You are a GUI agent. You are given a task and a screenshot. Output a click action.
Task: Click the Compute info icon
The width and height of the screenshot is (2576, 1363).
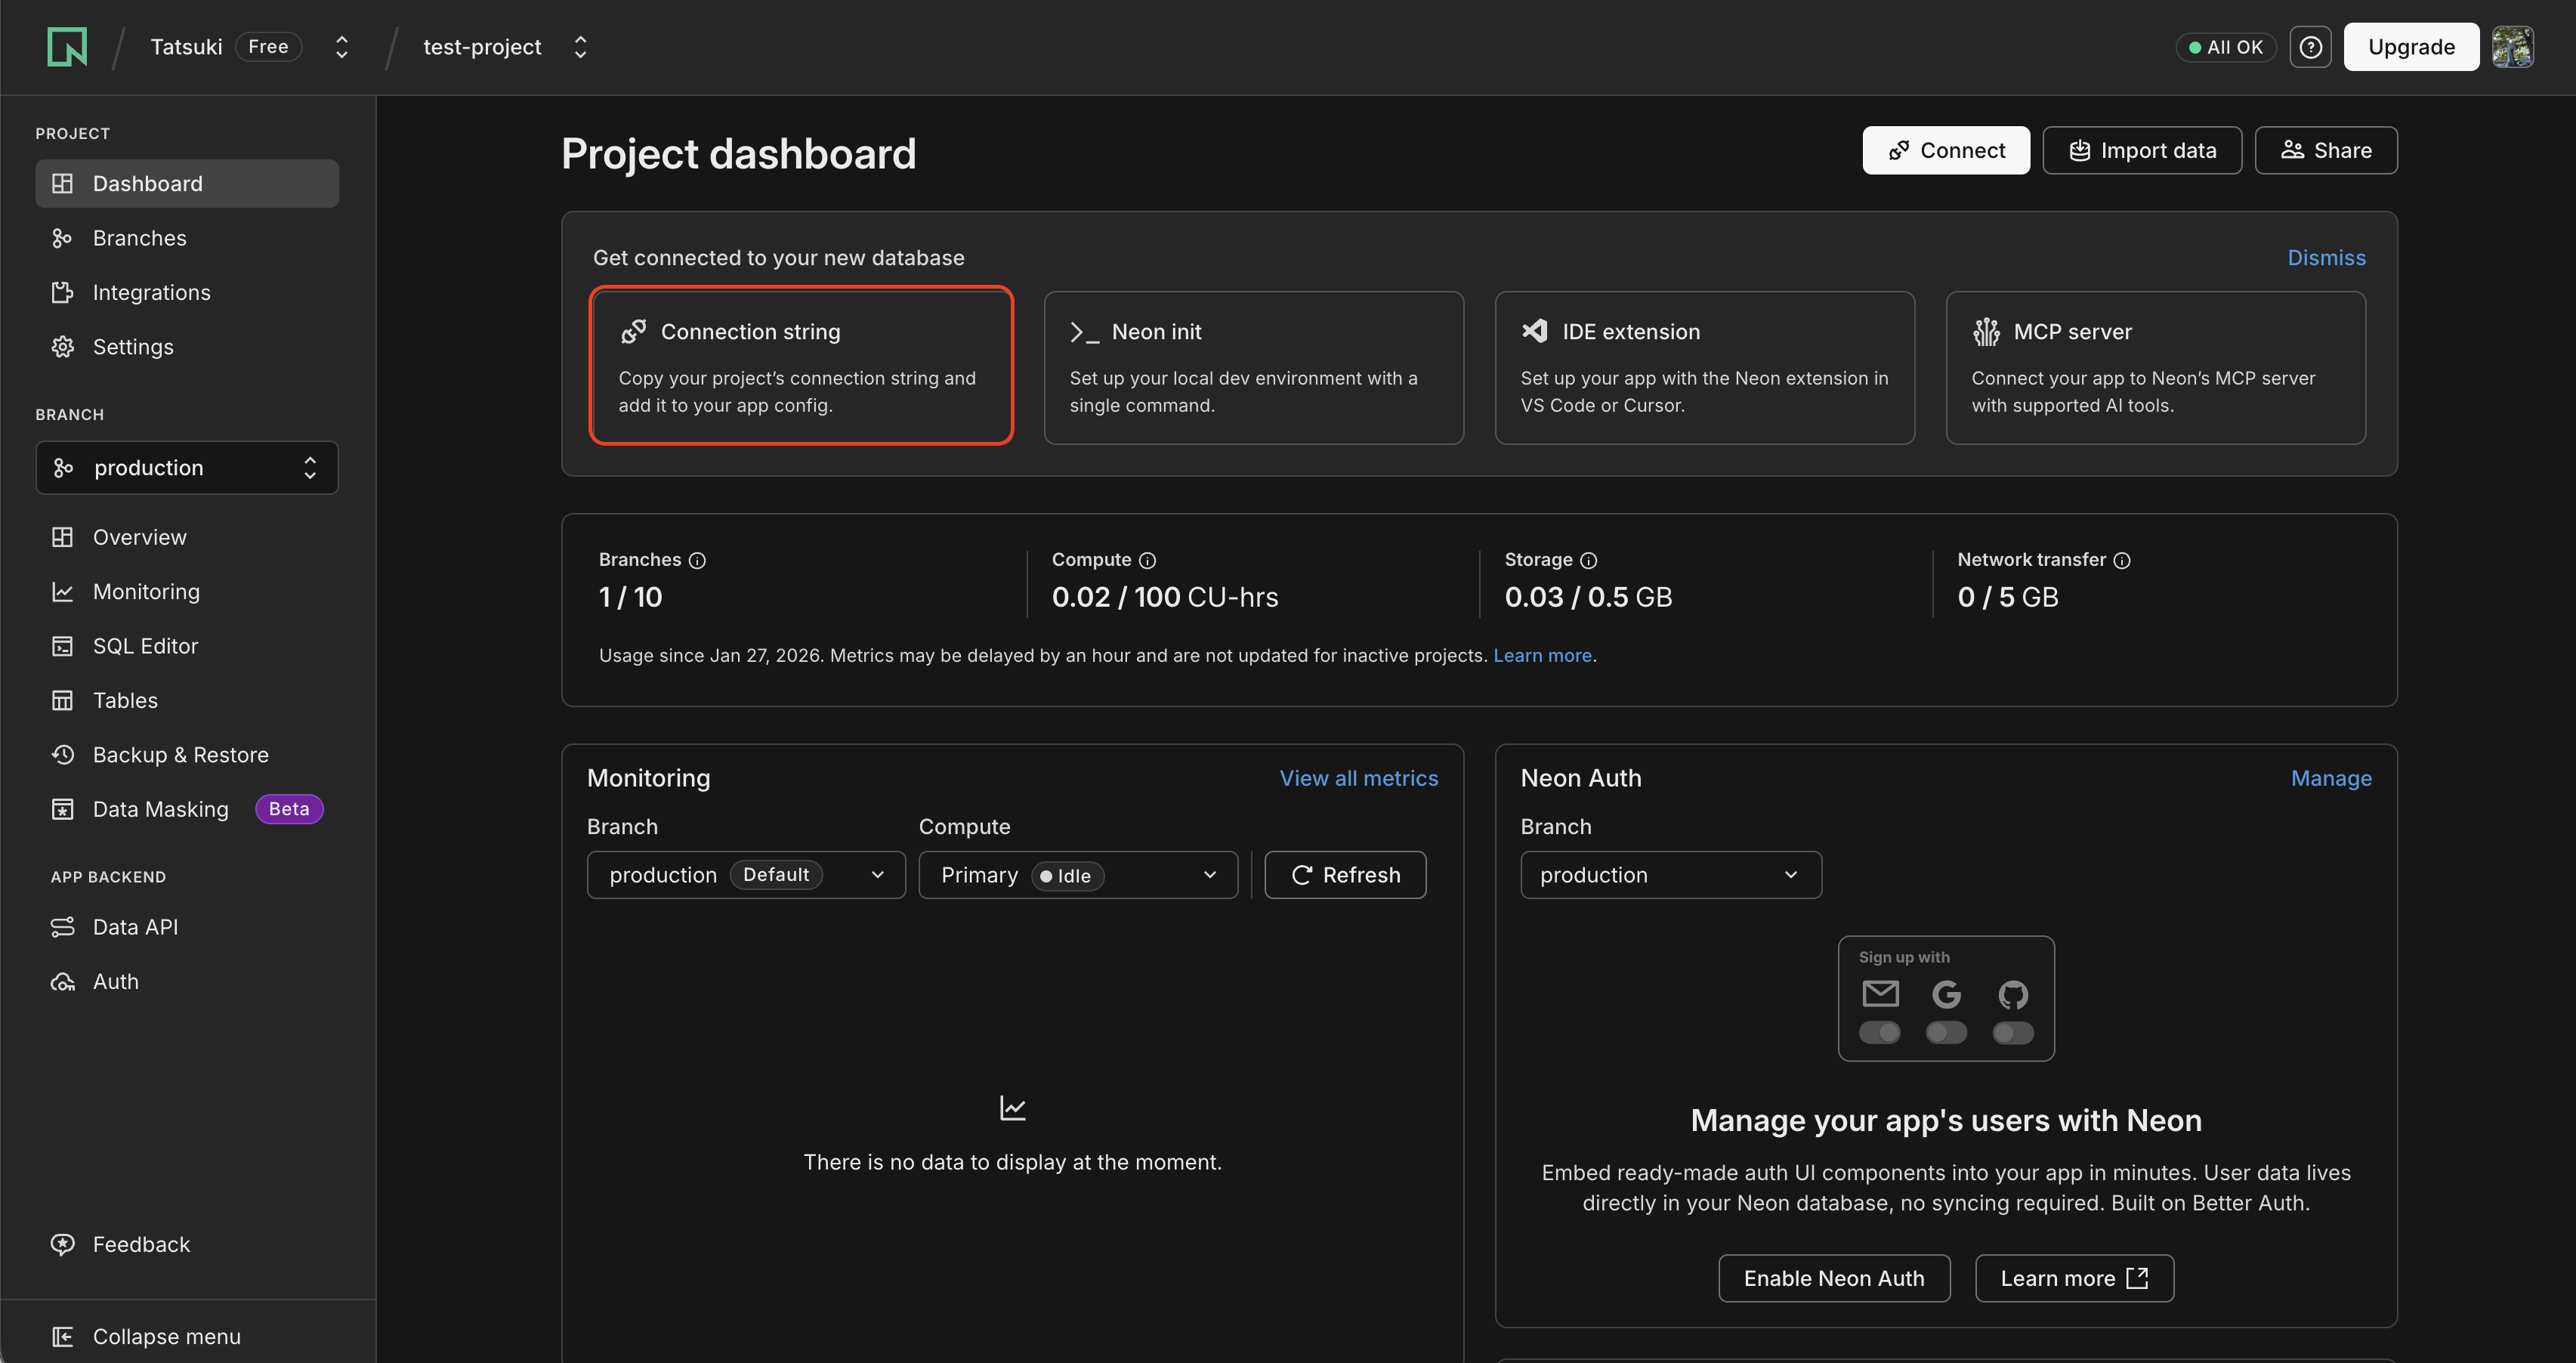point(1147,560)
